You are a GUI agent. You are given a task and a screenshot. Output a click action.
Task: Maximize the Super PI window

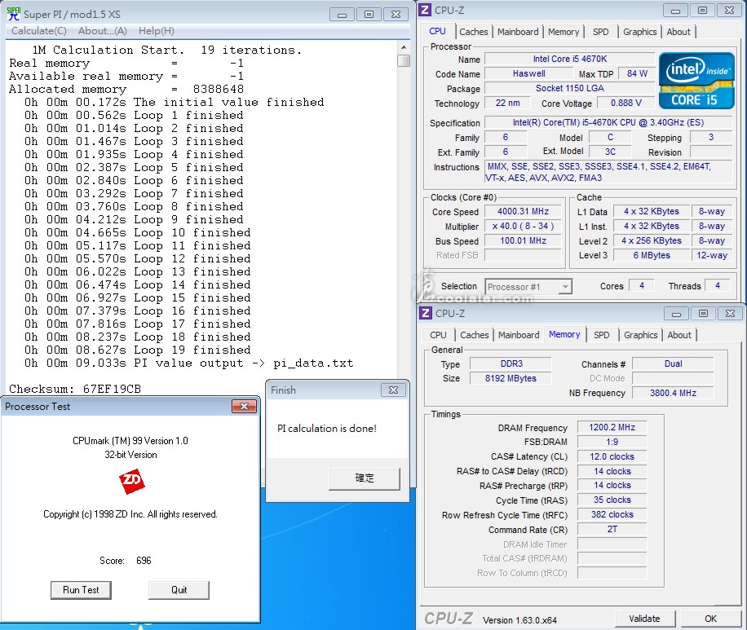(x=369, y=15)
